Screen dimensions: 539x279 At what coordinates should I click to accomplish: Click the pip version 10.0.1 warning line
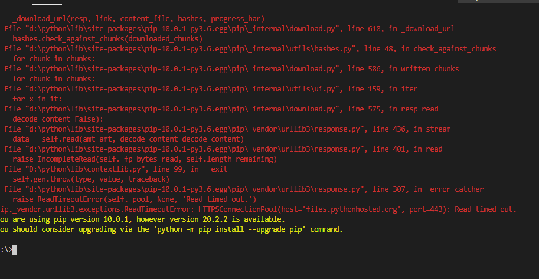point(142,219)
